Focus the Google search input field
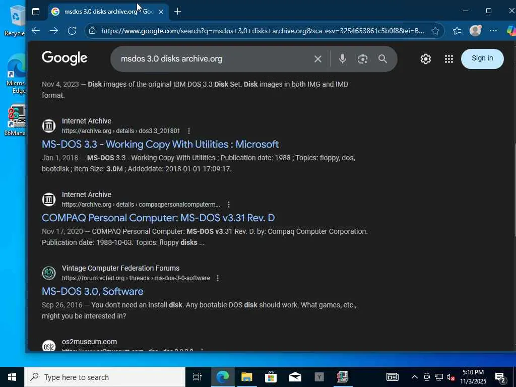This screenshot has height=387, width=516. 214,59
